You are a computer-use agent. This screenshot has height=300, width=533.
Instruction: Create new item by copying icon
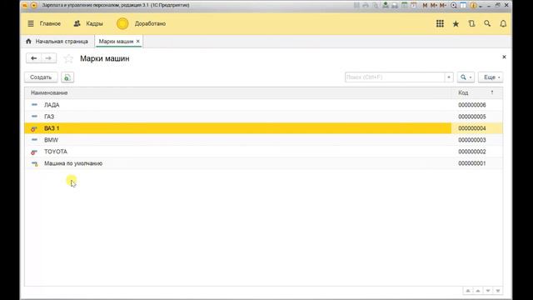click(67, 77)
